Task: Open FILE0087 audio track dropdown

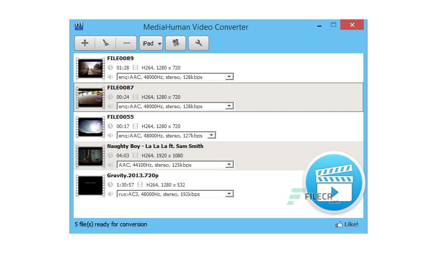Action: [175, 106]
